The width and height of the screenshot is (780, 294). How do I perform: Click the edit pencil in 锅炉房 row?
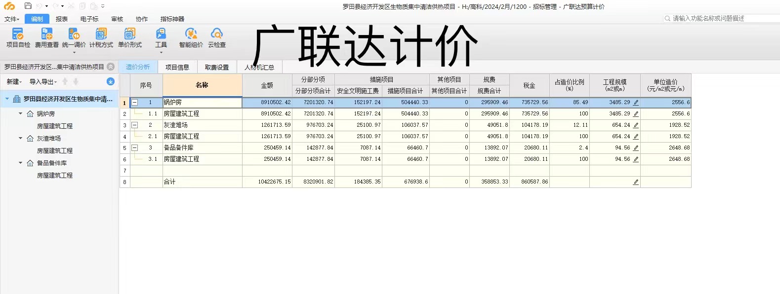coord(636,103)
